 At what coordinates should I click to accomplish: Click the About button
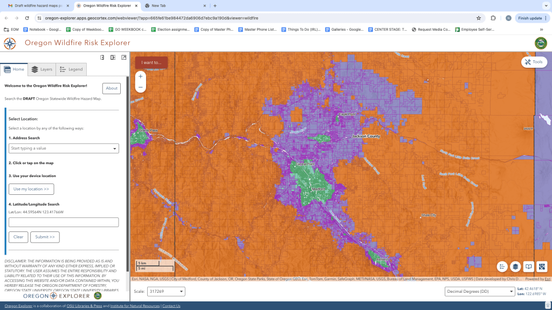tap(112, 88)
